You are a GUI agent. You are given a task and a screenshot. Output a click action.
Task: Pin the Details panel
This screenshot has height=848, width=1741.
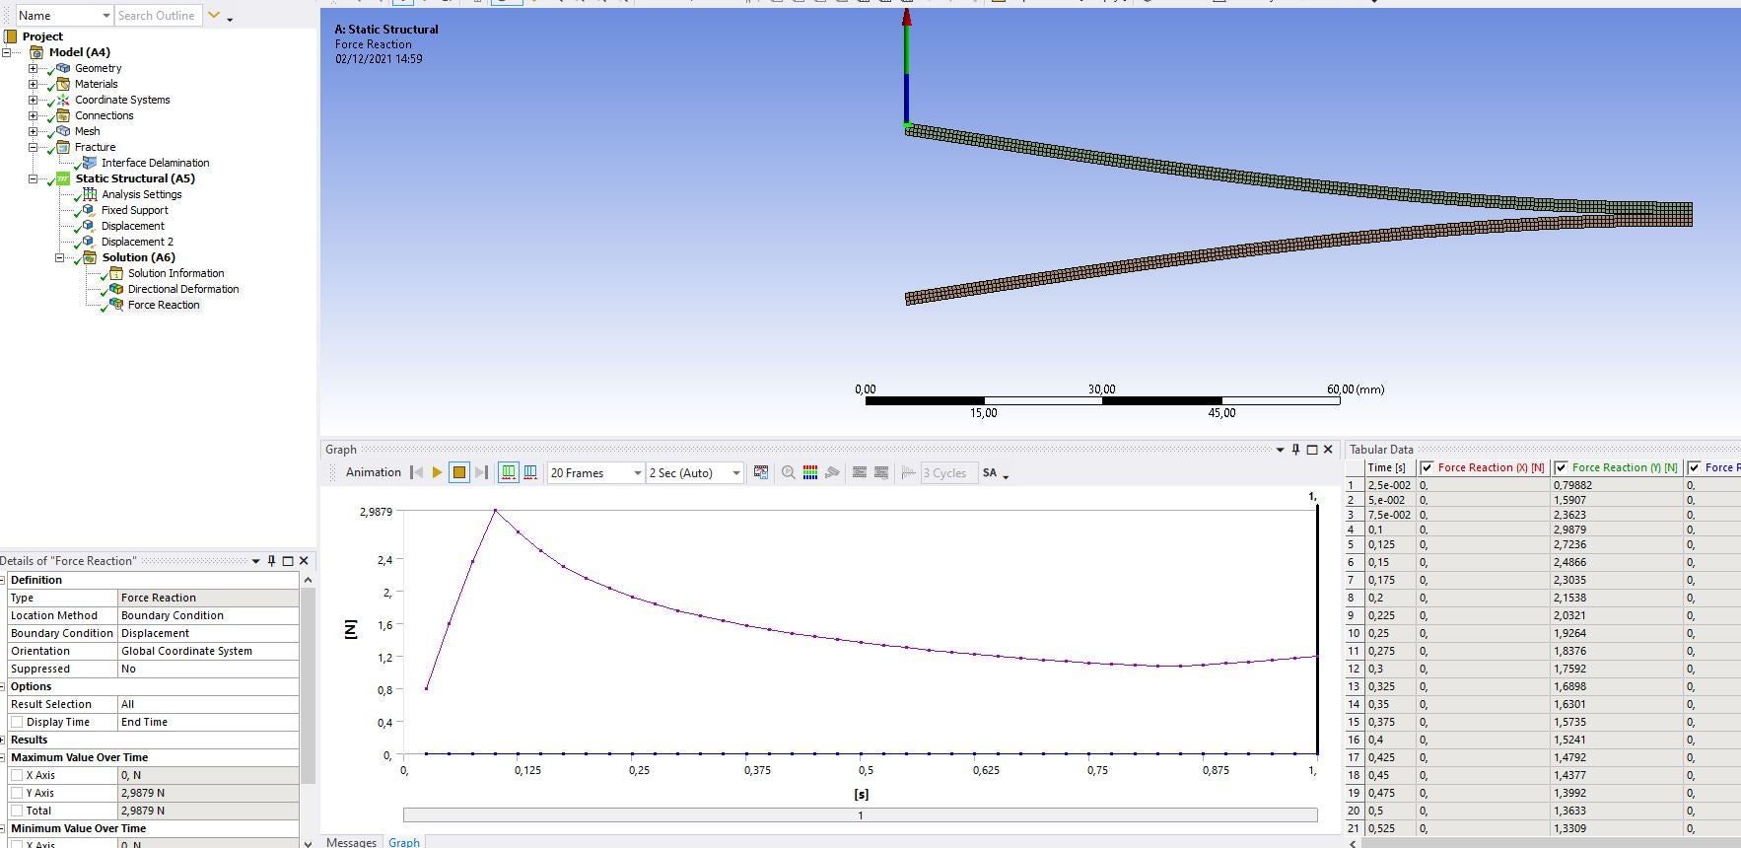tap(272, 560)
